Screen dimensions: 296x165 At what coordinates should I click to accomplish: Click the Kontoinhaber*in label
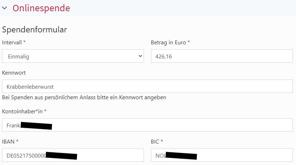coord(24,112)
